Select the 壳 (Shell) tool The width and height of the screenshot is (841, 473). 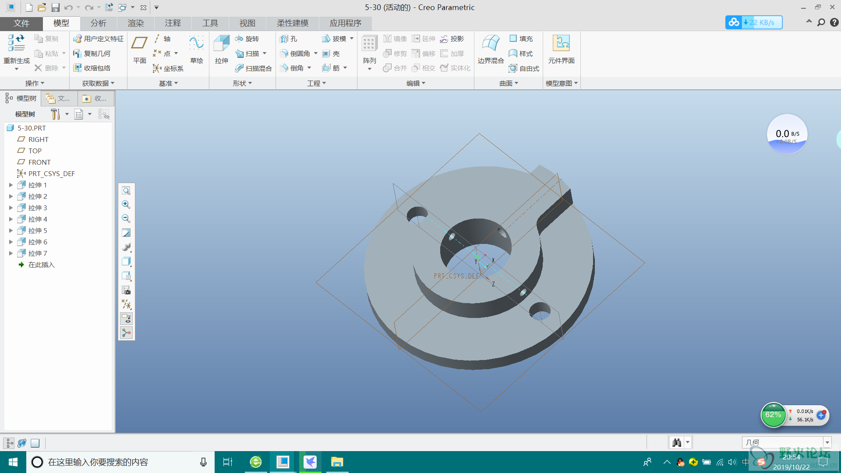click(x=331, y=53)
